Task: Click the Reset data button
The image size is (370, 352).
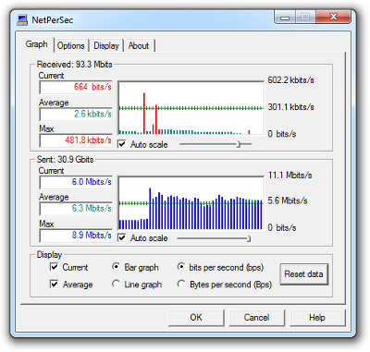Action: click(303, 274)
